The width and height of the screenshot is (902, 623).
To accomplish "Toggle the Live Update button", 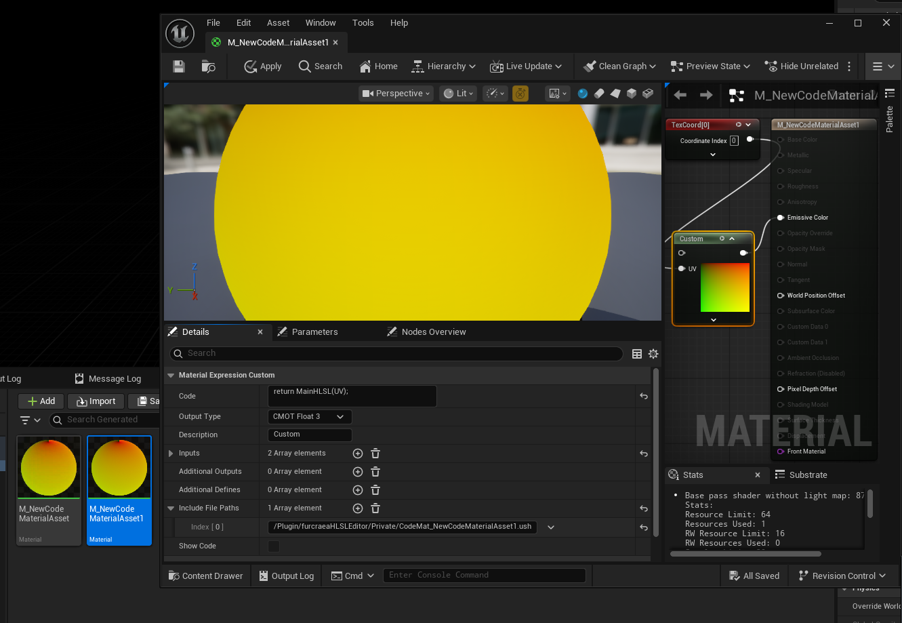I will click(x=526, y=66).
